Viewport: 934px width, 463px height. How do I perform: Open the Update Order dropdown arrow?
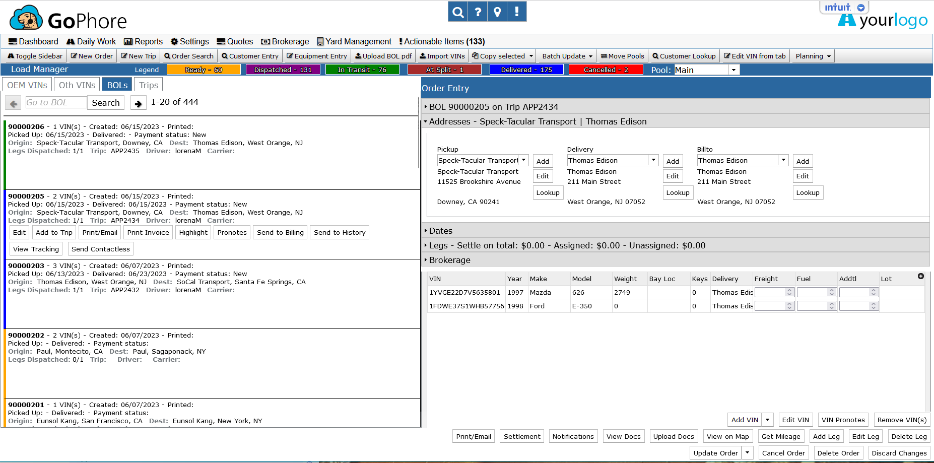pos(748,453)
